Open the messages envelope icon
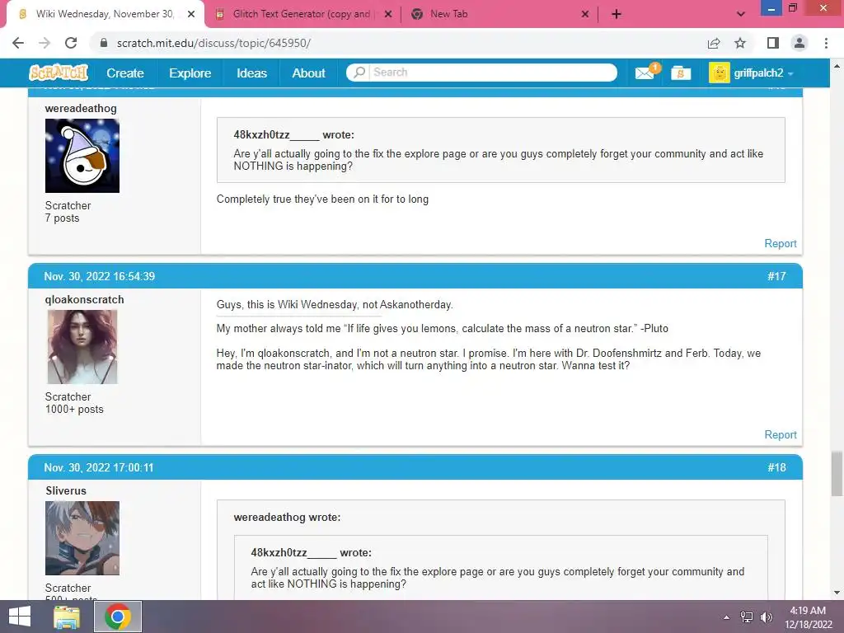Screen dimensions: 844x633 click(x=645, y=73)
